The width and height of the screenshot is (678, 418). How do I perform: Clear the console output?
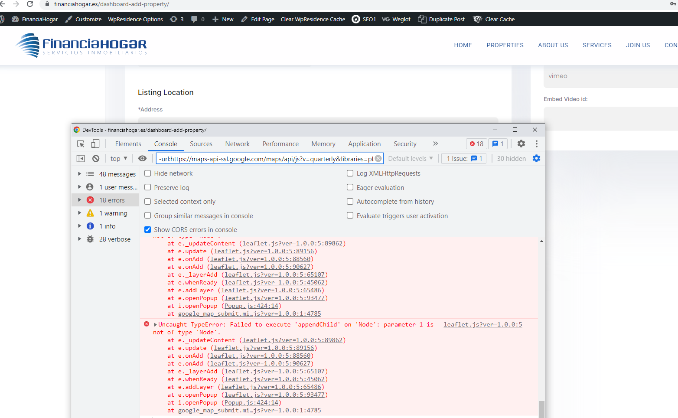pos(96,159)
